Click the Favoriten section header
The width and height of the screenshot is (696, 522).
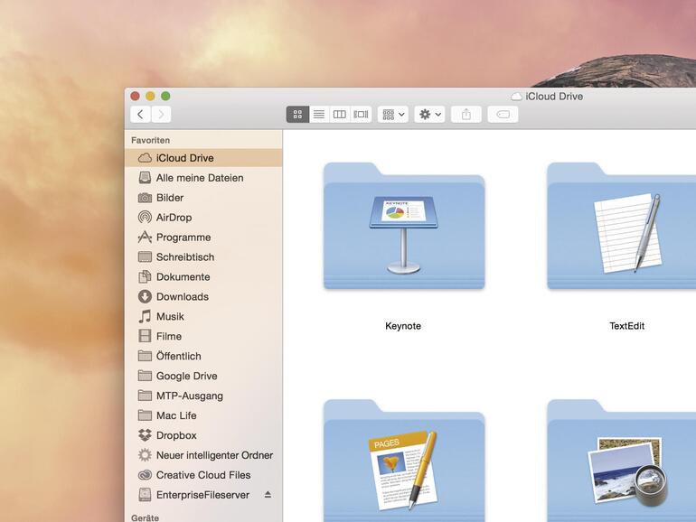pos(150,140)
